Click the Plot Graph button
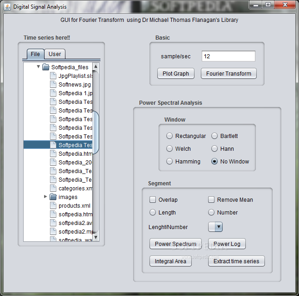The image size is (299, 296). click(175, 74)
